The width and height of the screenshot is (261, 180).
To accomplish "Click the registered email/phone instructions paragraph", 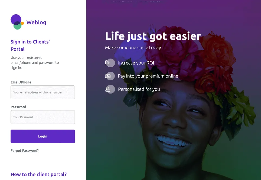I will coord(35,63).
